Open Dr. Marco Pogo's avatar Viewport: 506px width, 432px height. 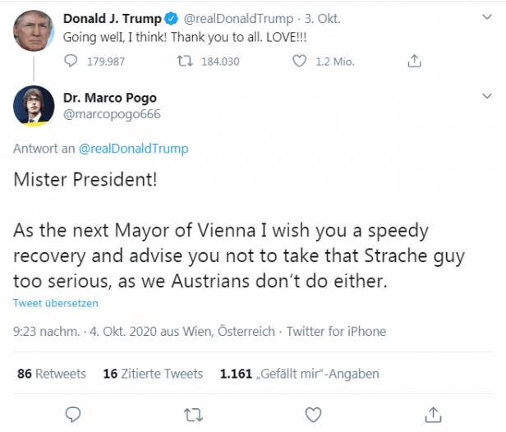34,104
